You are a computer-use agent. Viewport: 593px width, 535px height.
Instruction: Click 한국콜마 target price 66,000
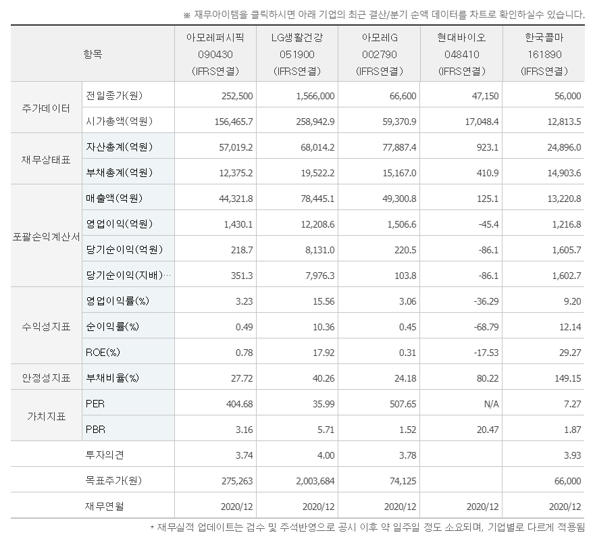pyautogui.click(x=567, y=481)
